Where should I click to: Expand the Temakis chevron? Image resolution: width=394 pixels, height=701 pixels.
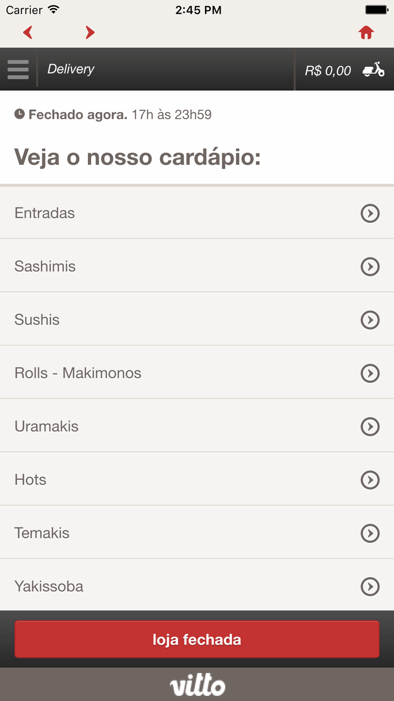click(370, 533)
